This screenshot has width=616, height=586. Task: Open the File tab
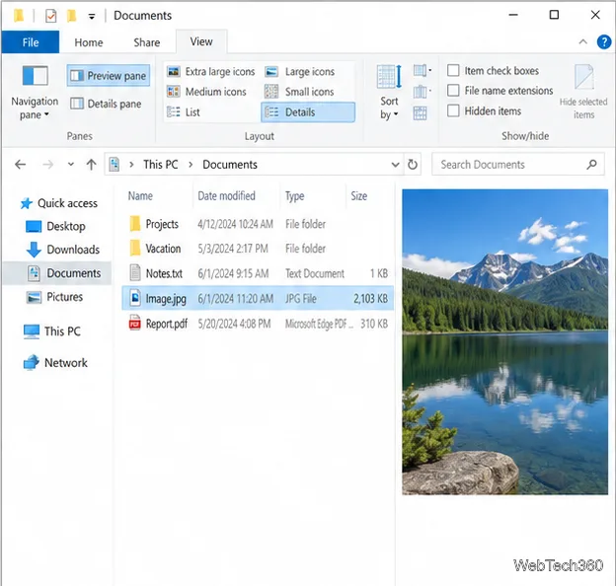point(31,42)
